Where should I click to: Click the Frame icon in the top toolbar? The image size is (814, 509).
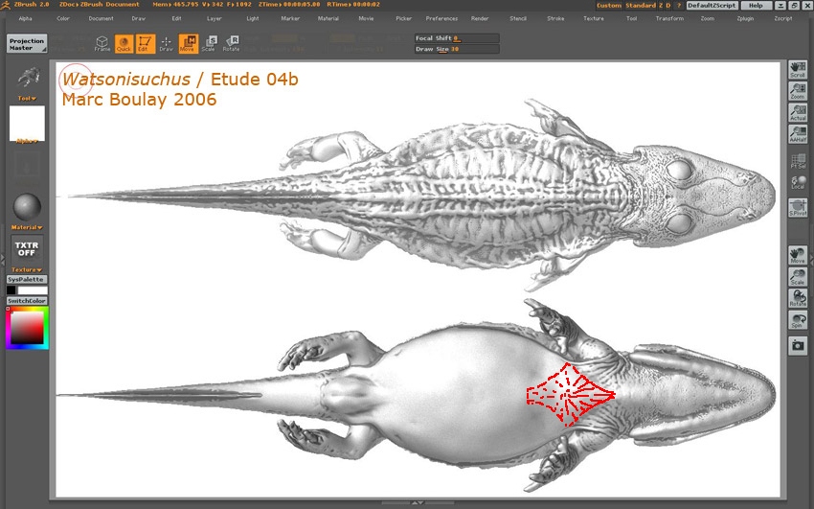tap(102, 44)
